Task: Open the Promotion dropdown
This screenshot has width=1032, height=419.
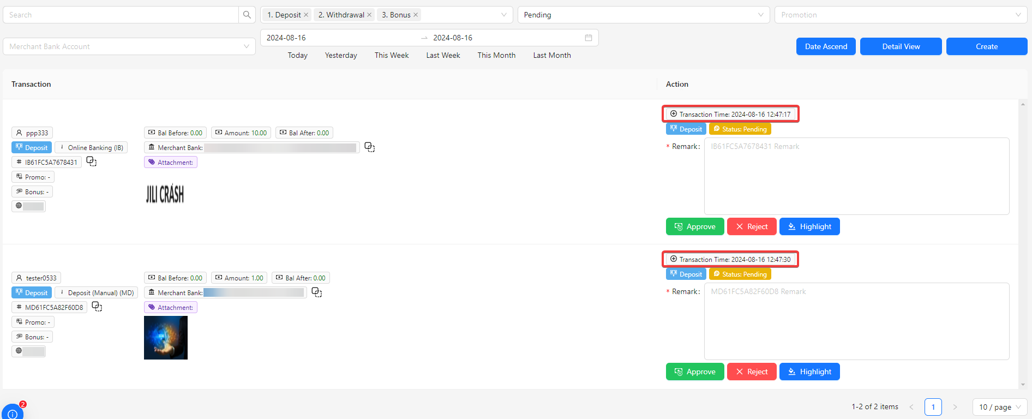Action: (901, 15)
